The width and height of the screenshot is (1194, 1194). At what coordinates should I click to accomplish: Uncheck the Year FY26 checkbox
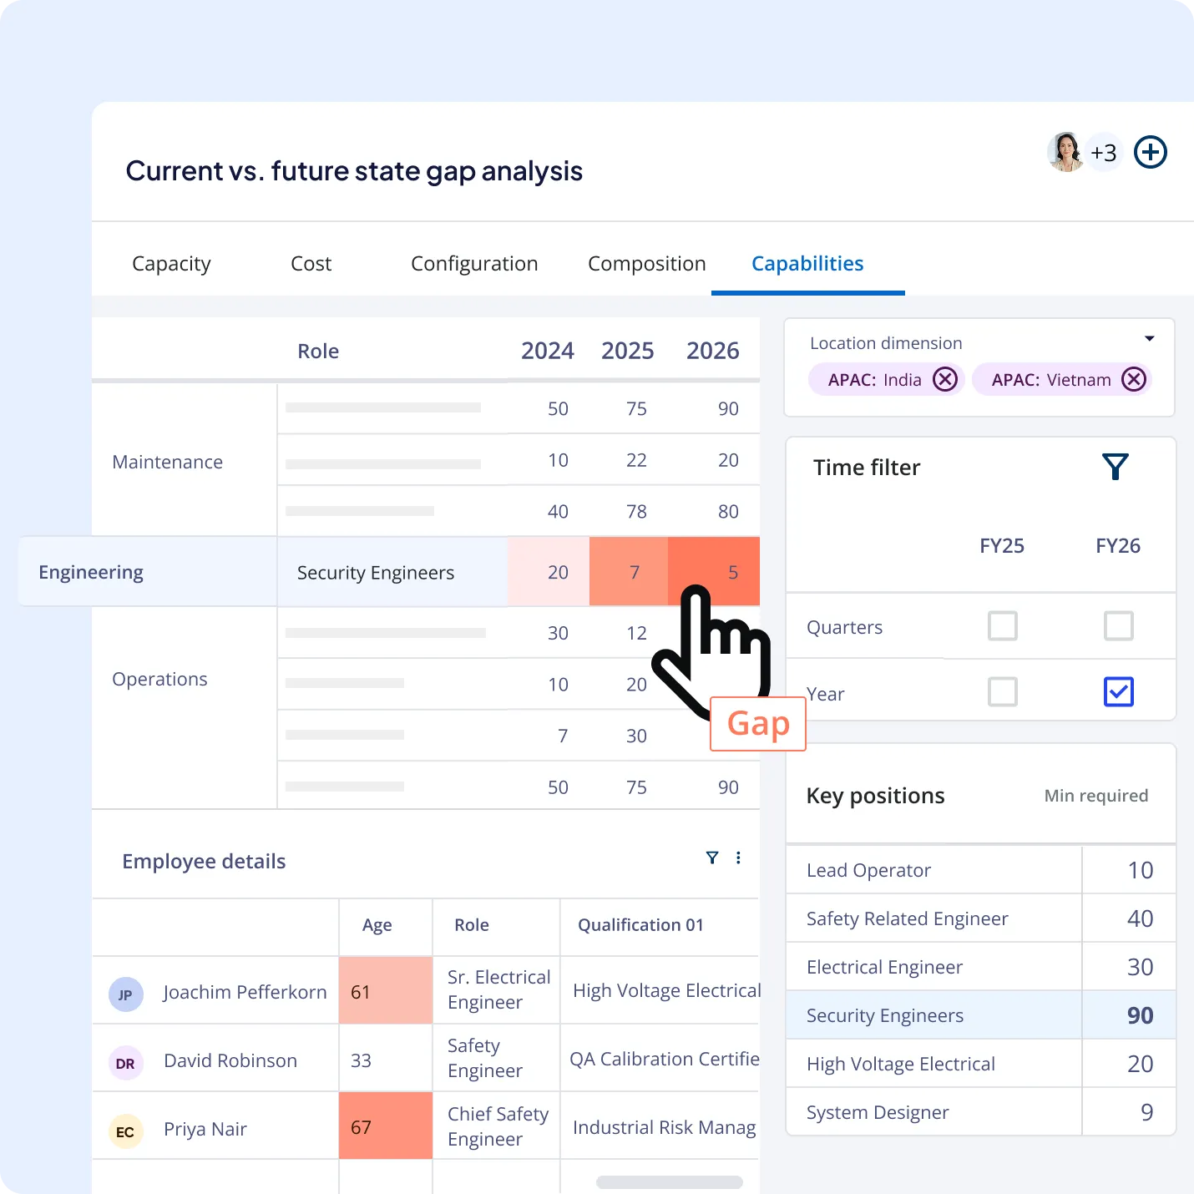tap(1118, 691)
